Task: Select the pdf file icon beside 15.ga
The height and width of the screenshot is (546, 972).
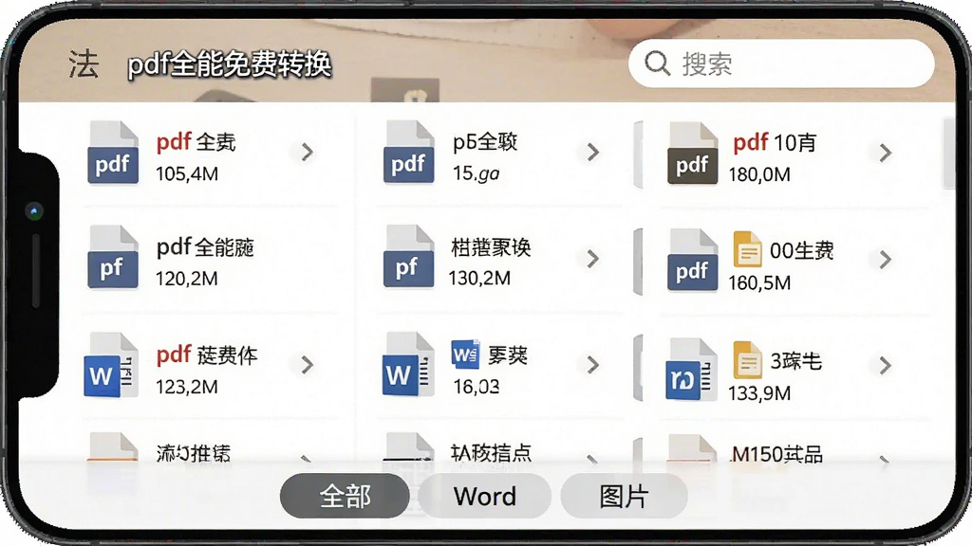Action: tap(408, 153)
